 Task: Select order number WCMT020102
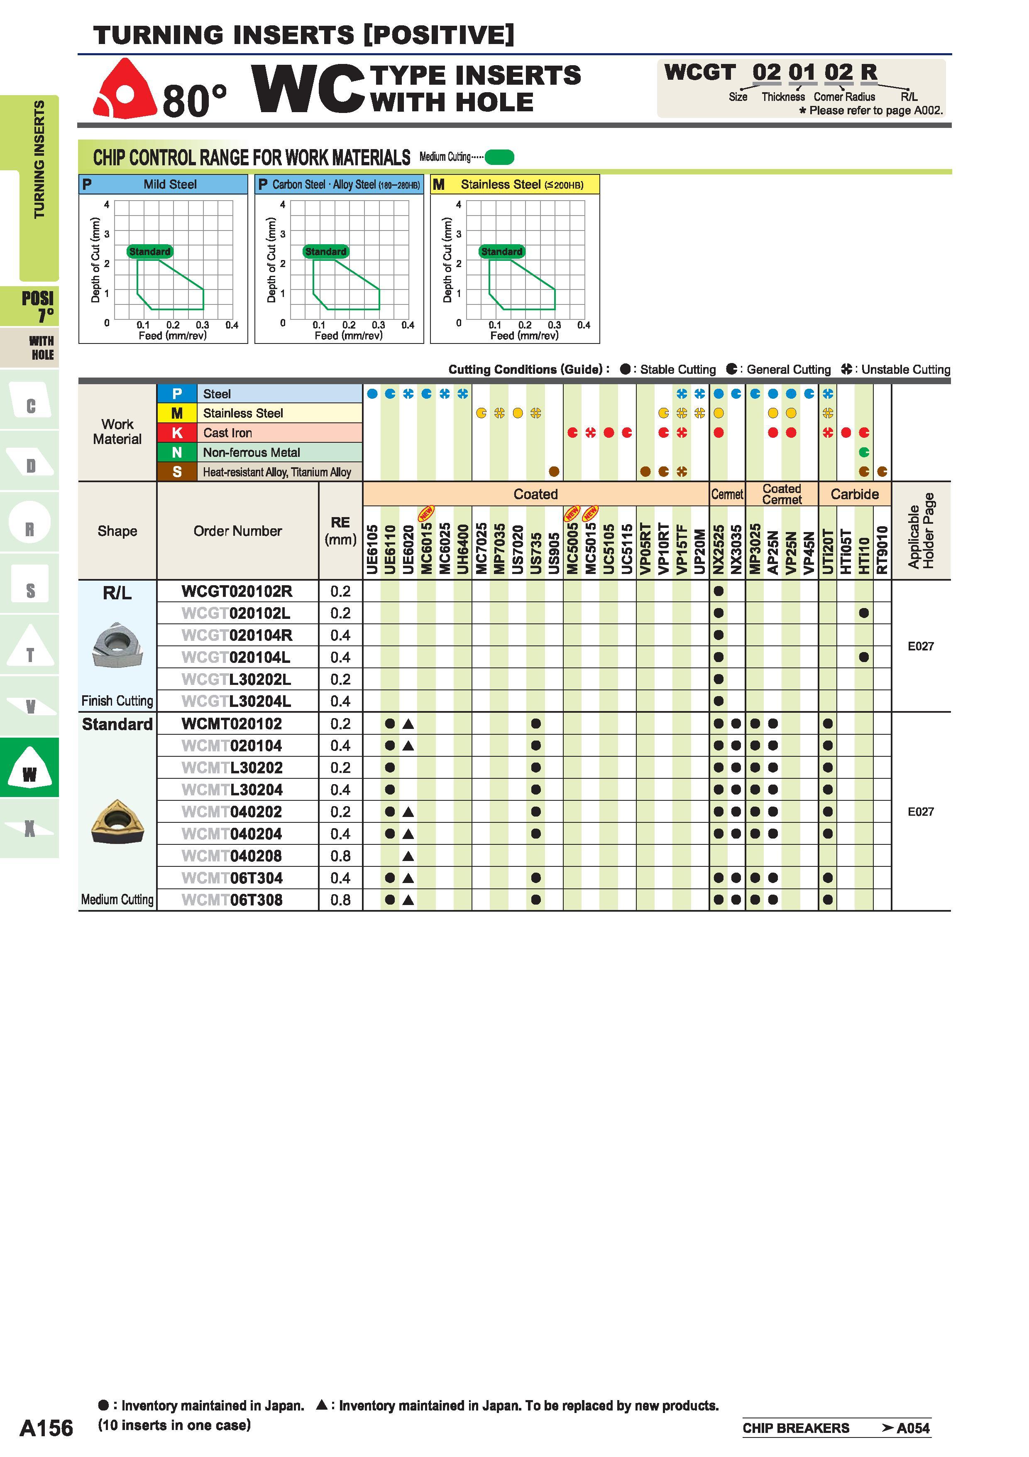pyautogui.click(x=232, y=724)
